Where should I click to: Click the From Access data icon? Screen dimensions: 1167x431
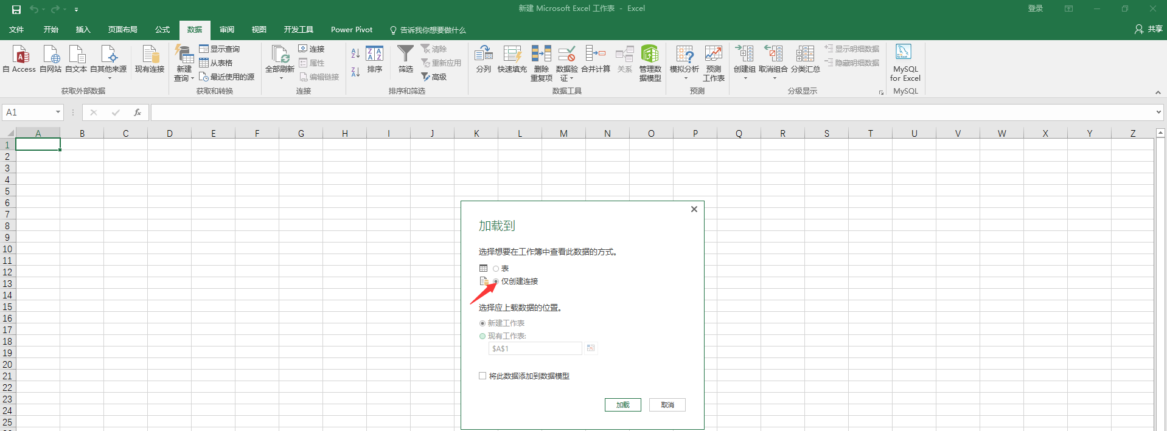pos(20,59)
